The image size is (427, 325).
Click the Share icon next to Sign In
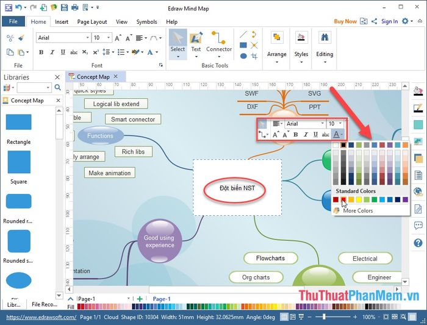click(374, 21)
